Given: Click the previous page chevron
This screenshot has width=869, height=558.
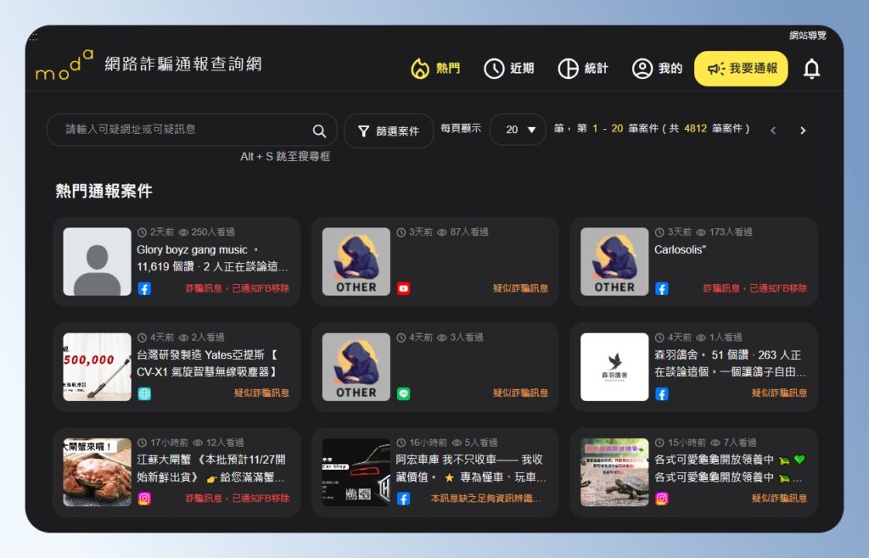Looking at the screenshot, I should click(772, 130).
